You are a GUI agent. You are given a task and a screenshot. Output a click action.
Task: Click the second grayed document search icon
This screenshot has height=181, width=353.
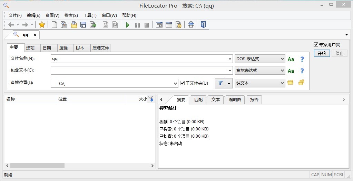coord(115,25)
